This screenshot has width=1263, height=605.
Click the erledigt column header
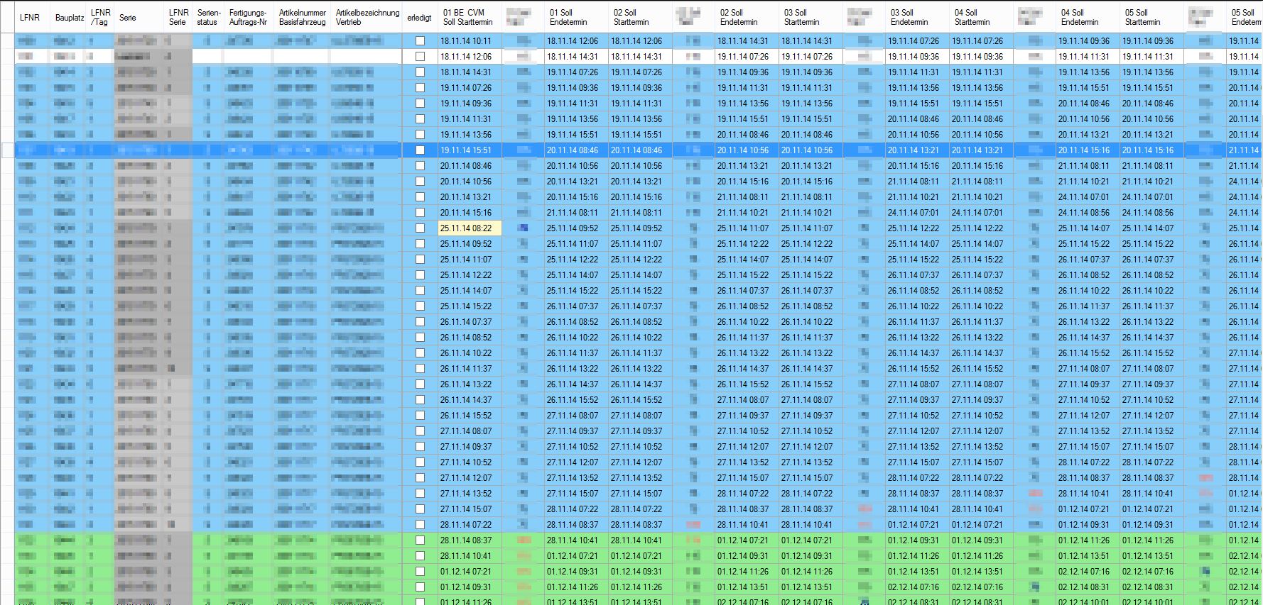point(419,17)
